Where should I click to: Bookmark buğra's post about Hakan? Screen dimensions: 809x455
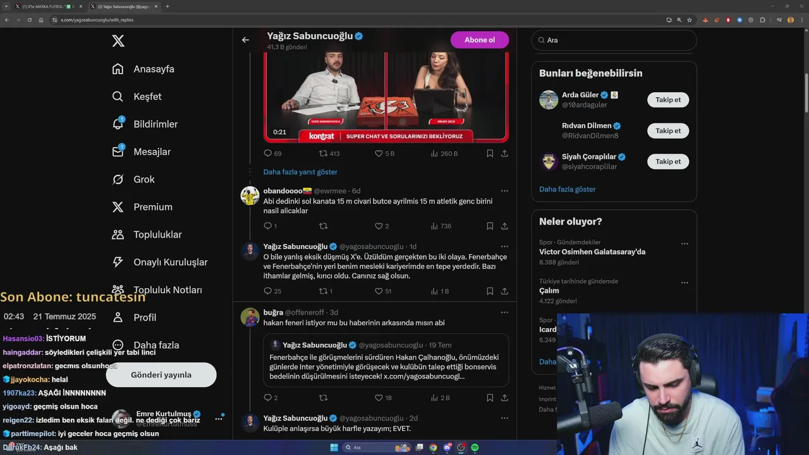click(x=490, y=398)
